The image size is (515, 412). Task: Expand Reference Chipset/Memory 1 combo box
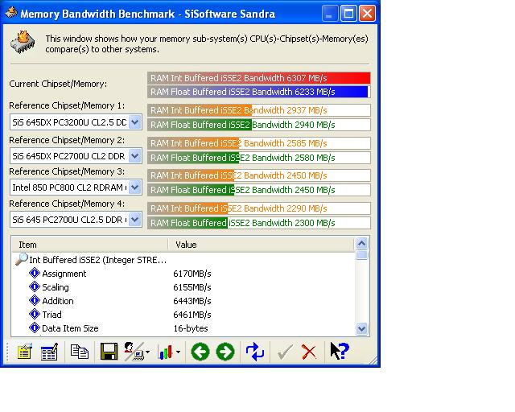(134, 122)
